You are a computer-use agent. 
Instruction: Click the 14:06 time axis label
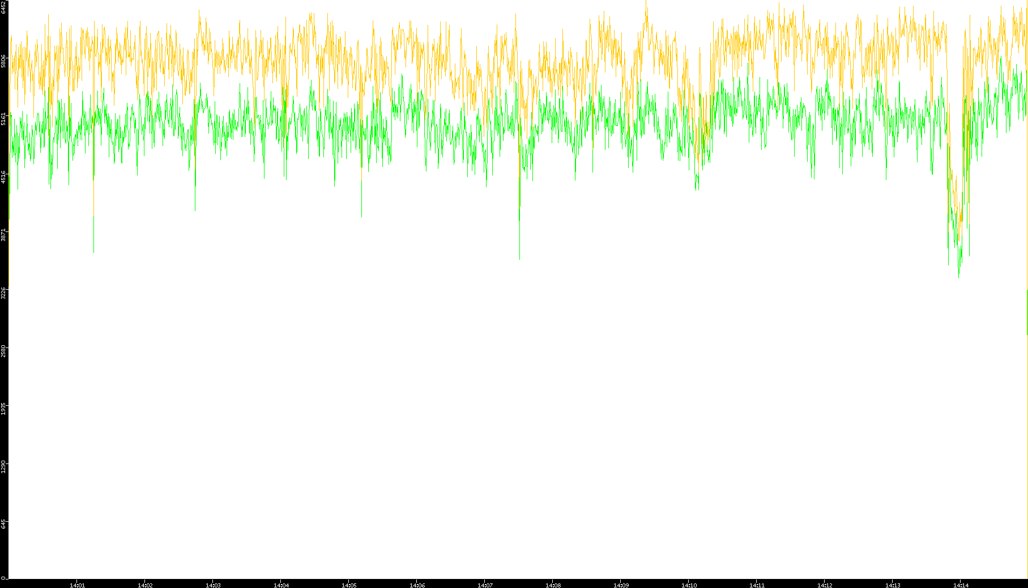click(x=417, y=585)
